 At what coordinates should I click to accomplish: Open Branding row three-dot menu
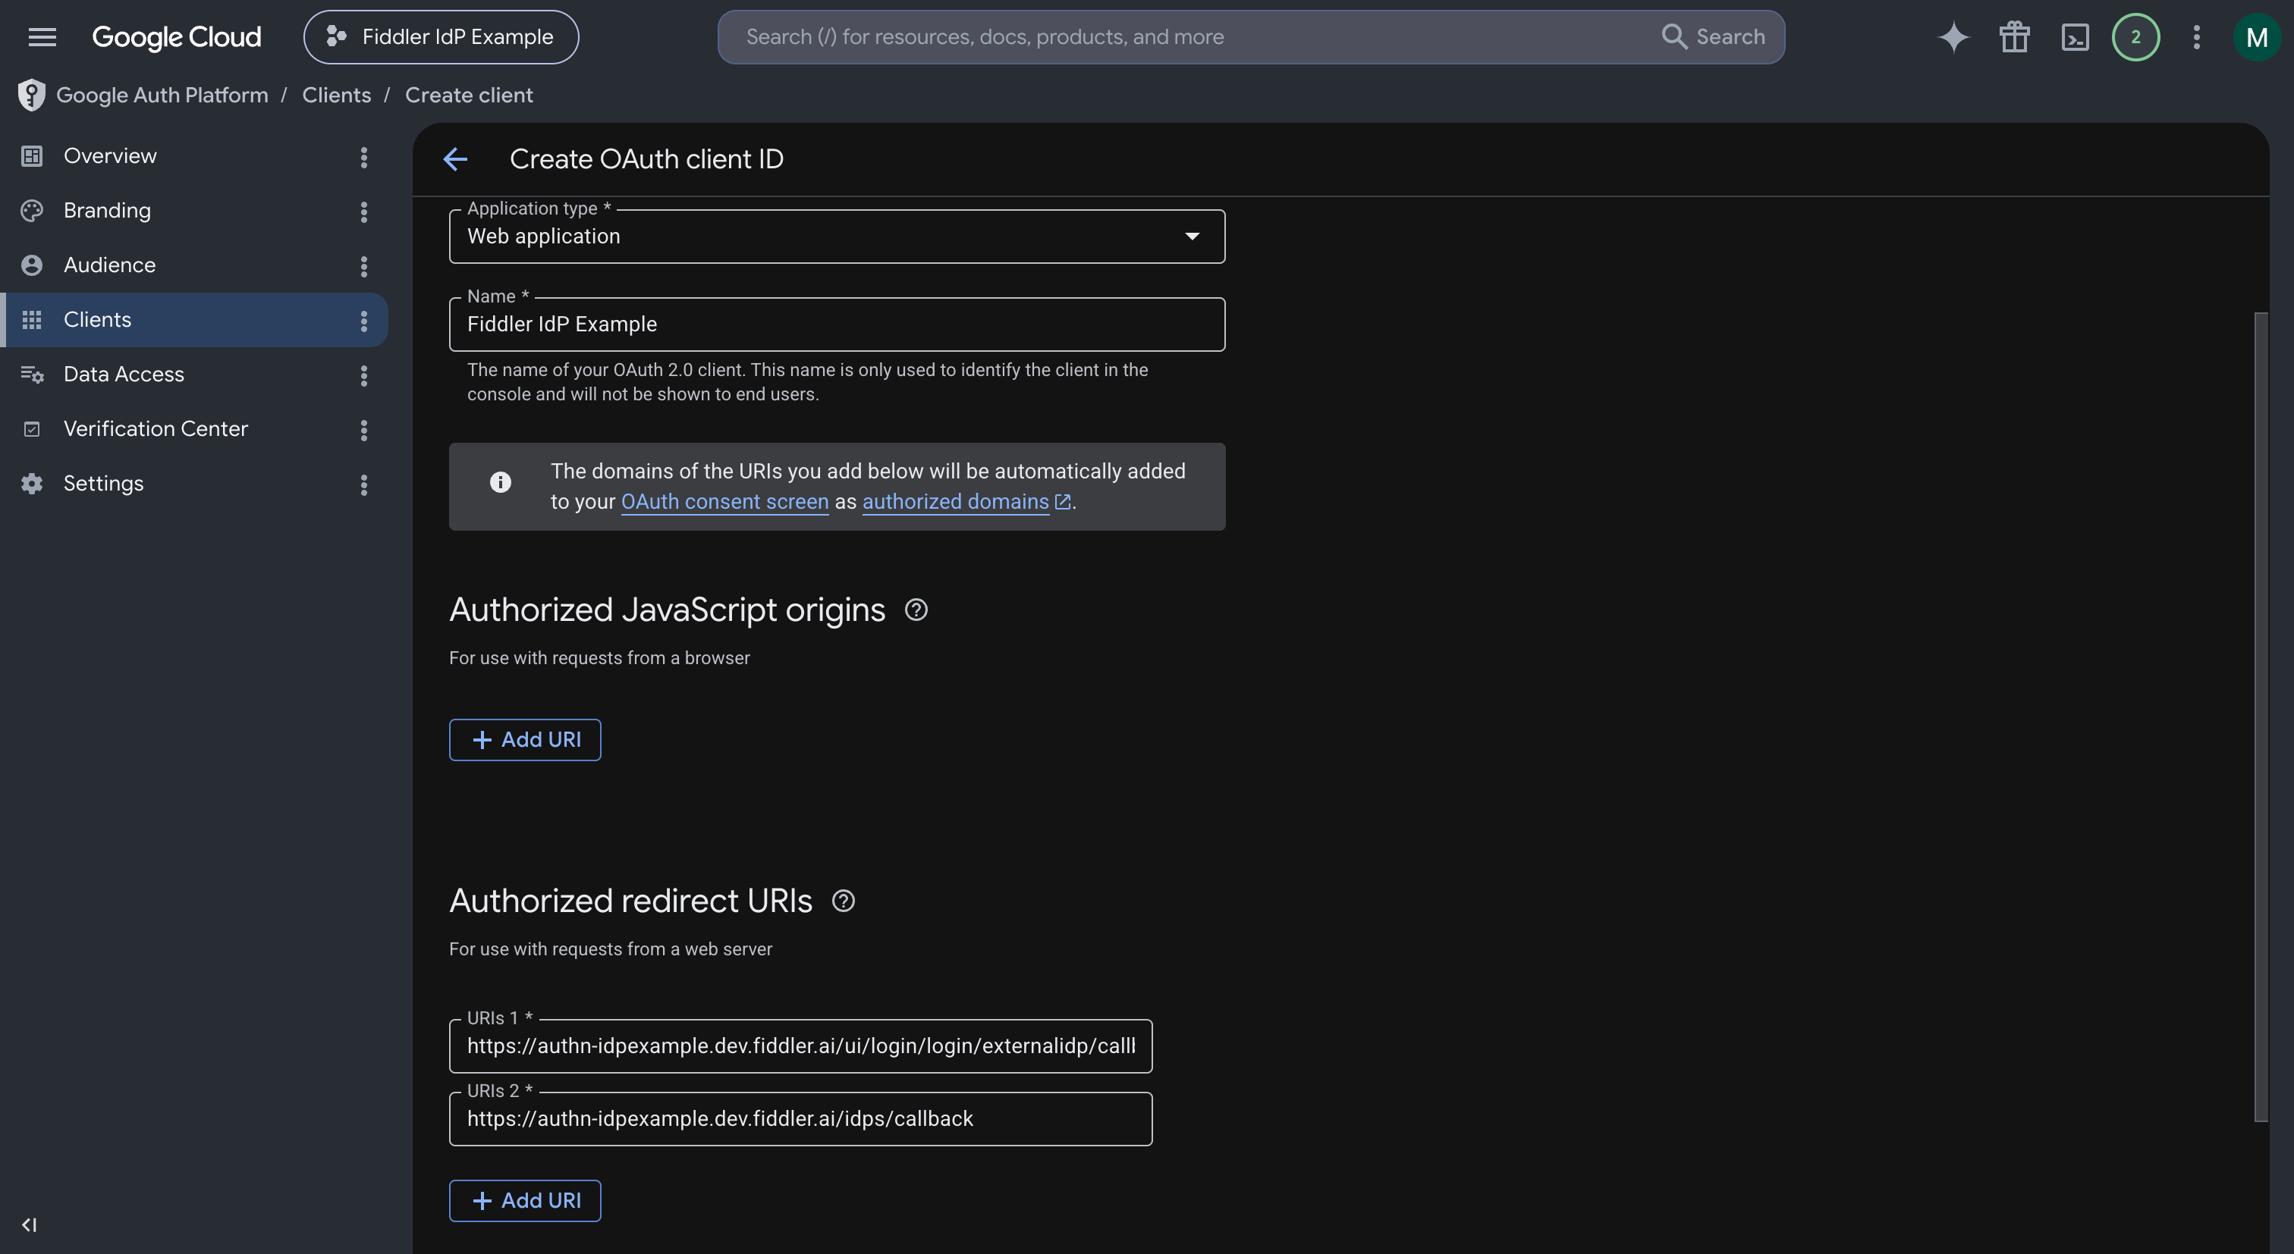[363, 212]
